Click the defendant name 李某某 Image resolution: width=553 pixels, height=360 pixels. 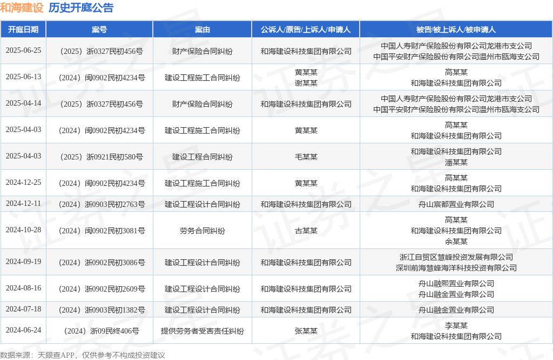456,326
